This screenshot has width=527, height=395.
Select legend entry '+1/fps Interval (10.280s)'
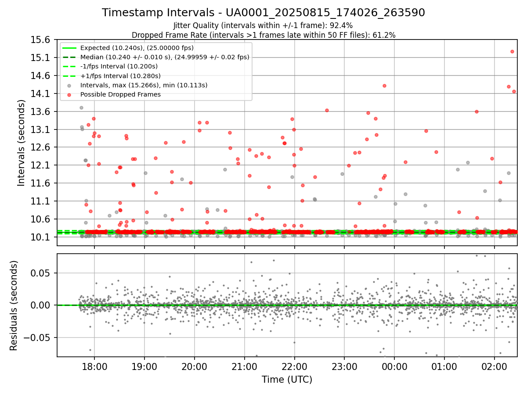point(119,75)
